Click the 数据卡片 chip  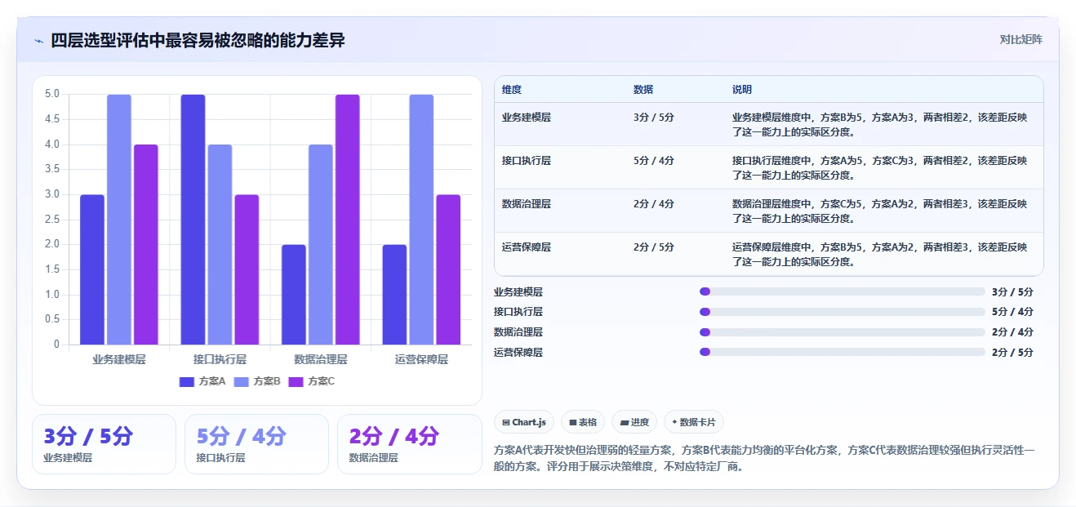pos(693,422)
